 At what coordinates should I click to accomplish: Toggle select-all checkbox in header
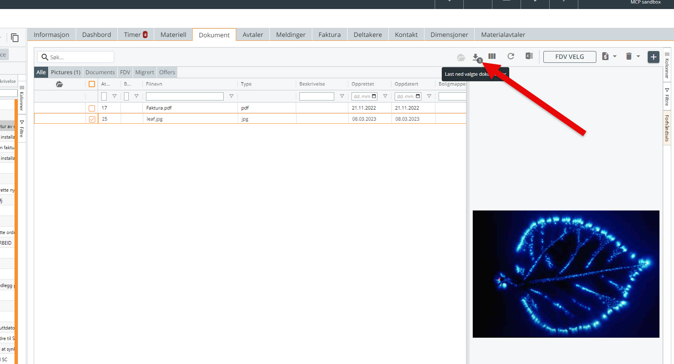(x=92, y=84)
